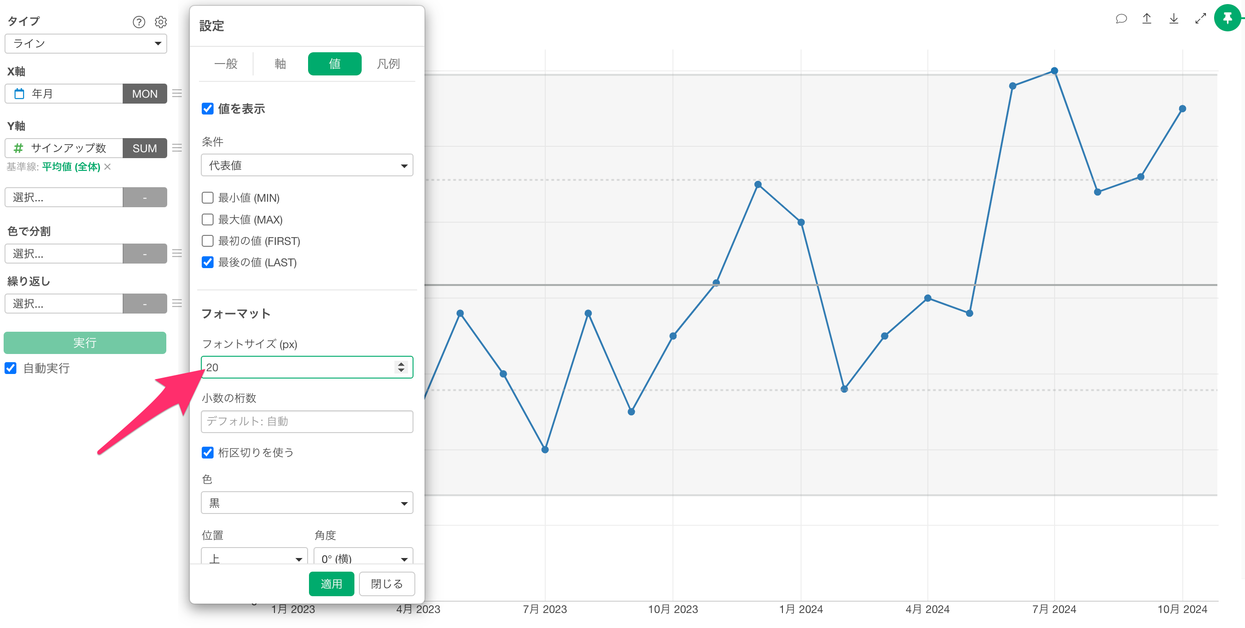Switch to the 凡例 tab

(388, 64)
